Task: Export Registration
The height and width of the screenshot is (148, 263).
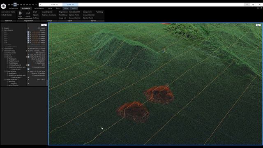Action: click(x=63, y=12)
